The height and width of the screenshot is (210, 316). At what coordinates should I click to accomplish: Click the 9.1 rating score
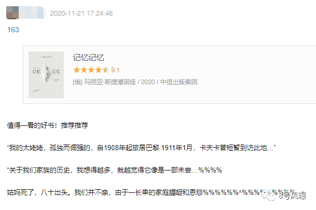[x=115, y=70]
